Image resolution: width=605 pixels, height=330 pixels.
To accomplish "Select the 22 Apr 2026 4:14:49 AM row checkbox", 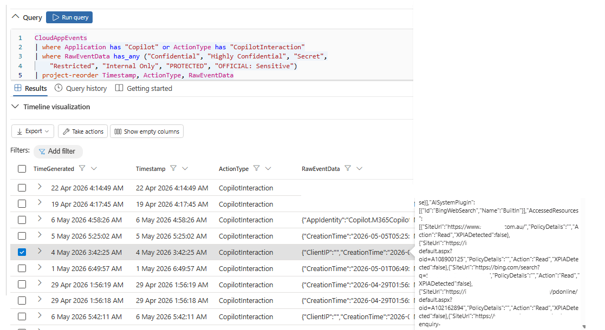I will (x=22, y=188).
